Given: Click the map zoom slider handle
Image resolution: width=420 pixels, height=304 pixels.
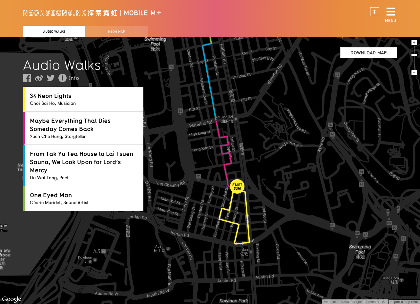Looking at the screenshot, I should click(x=414, y=55).
